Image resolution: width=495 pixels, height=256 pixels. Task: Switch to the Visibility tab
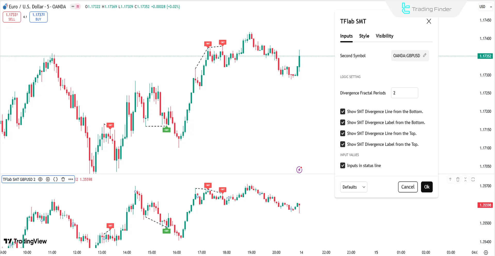[x=384, y=36]
